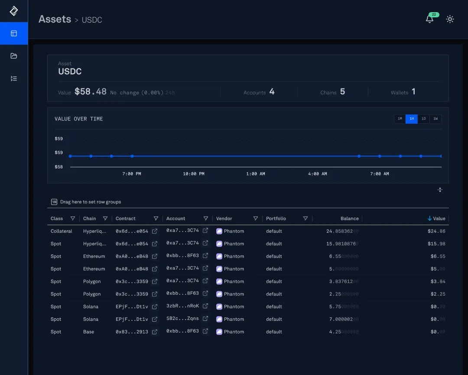Click the table grid icon beside row groups text
The height and width of the screenshot is (375, 468).
(x=54, y=202)
